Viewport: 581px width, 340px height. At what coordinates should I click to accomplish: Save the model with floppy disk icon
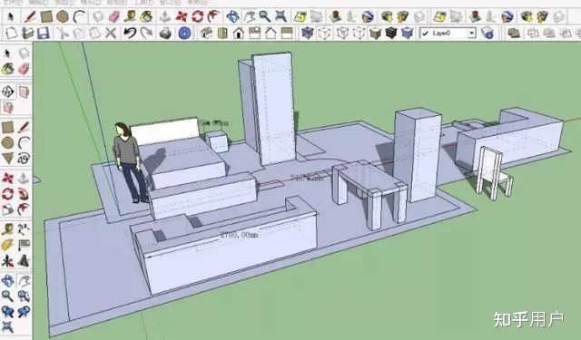click(44, 34)
